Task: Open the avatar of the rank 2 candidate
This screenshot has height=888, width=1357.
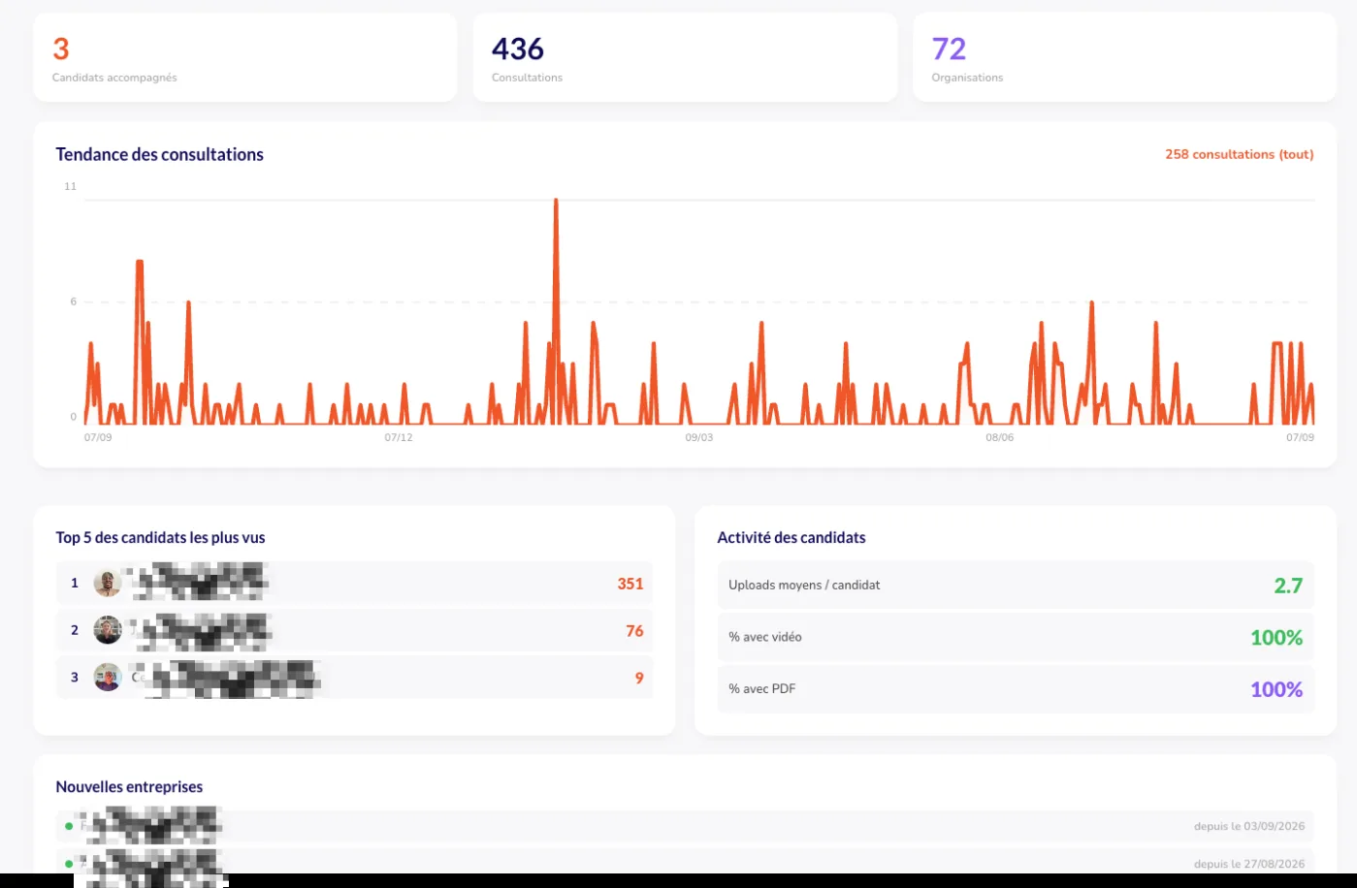Action: pyautogui.click(x=108, y=630)
